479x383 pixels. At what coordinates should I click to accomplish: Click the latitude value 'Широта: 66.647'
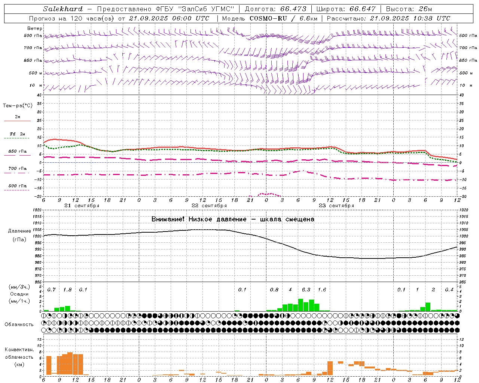(346, 9)
